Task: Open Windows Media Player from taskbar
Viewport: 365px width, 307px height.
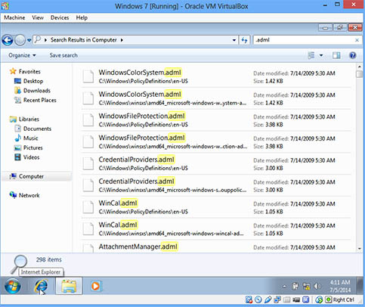Action: [96, 287]
